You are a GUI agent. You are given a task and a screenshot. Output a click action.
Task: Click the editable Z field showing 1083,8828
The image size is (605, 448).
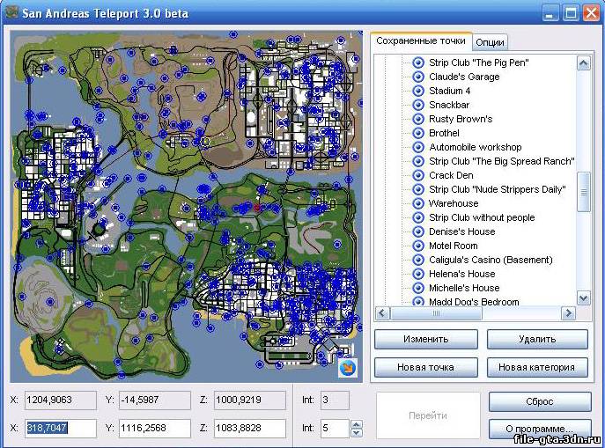pyautogui.click(x=250, y=428)
